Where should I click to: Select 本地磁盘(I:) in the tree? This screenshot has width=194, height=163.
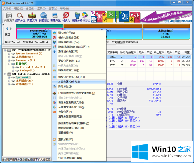click(x=24, y=84)
